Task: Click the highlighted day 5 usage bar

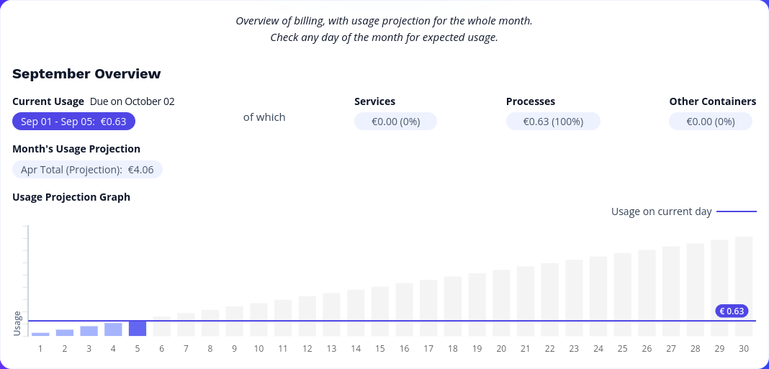Action: tap(138, 329)
